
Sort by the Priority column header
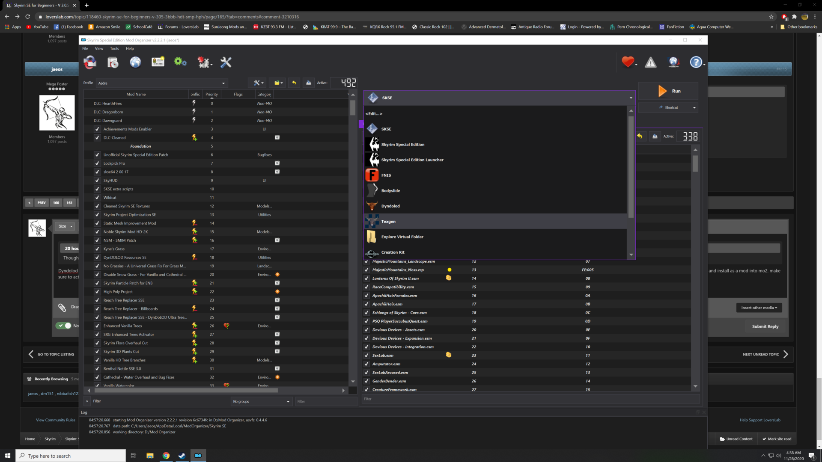coord(211,94)
